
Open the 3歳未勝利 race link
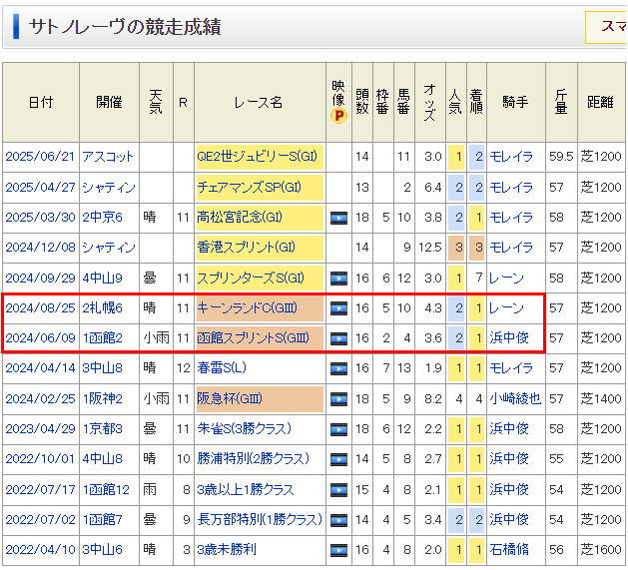(x=227, y=549)
